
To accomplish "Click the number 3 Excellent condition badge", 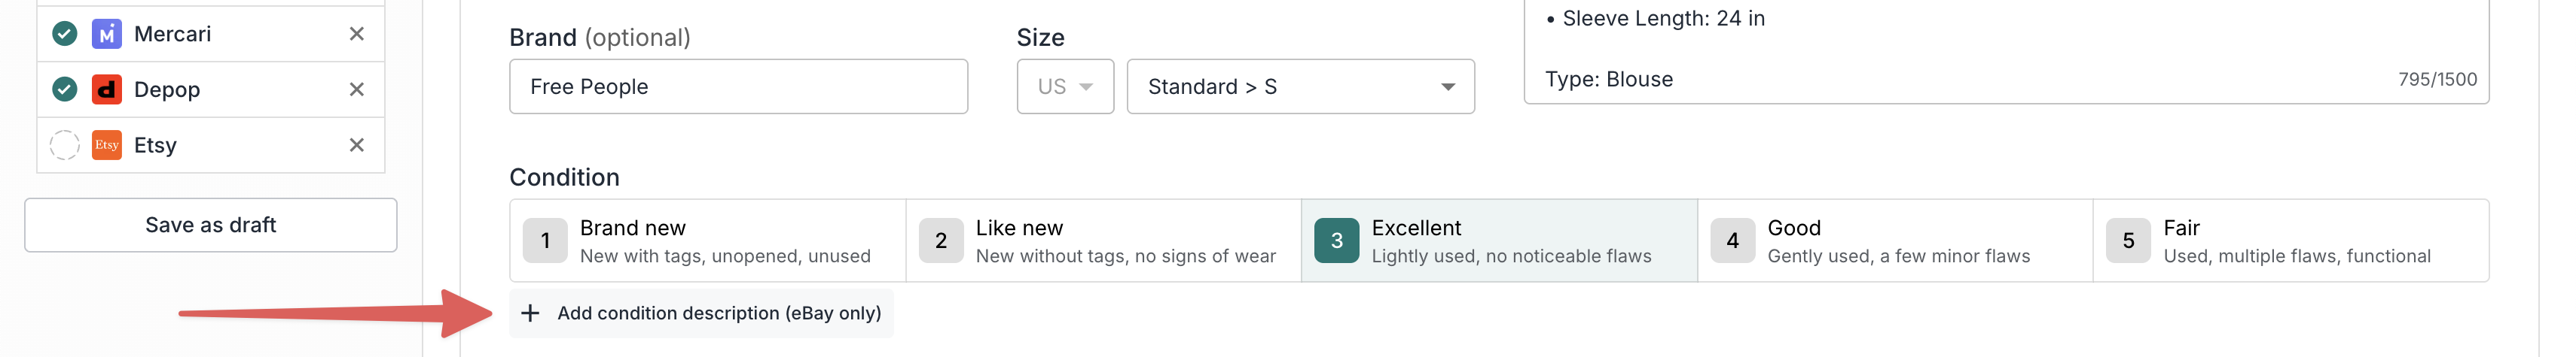I will pyautogui.click(x=1336, y=241).
